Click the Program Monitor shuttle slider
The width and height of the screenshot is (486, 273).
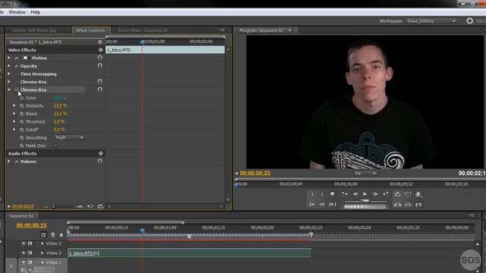[x=365, y=201]
